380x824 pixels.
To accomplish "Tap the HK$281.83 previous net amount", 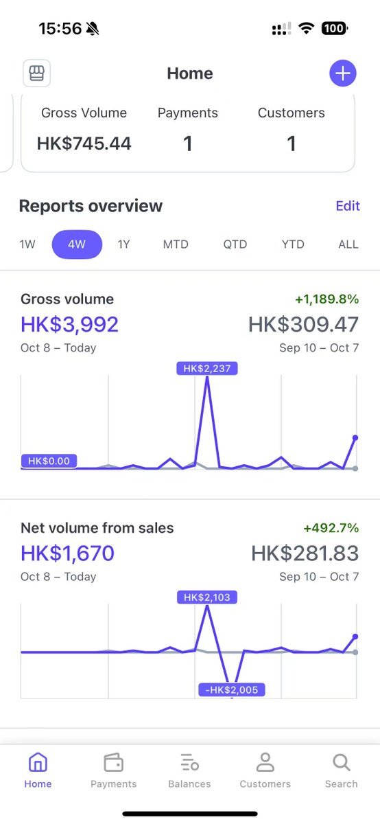I will [305, 553].
